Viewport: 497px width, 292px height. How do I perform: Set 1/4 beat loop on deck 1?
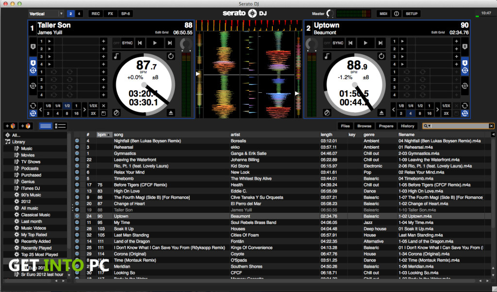click(x=57, y=106)
